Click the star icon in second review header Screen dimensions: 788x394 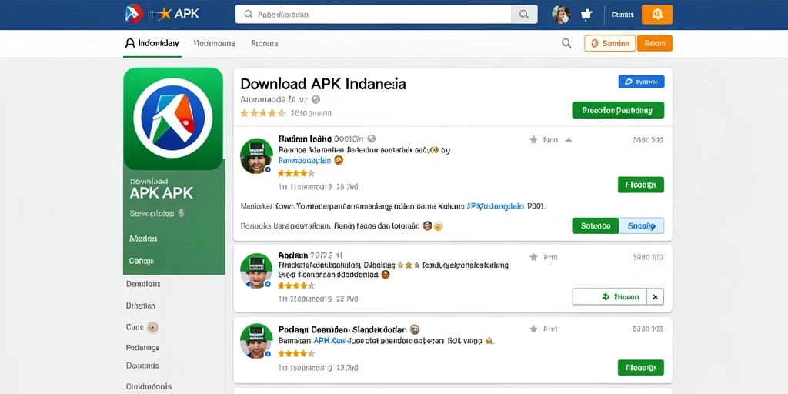533,257
